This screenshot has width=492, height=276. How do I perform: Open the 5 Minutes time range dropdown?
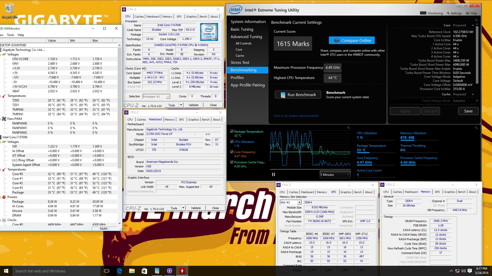(x=335, y=175)
